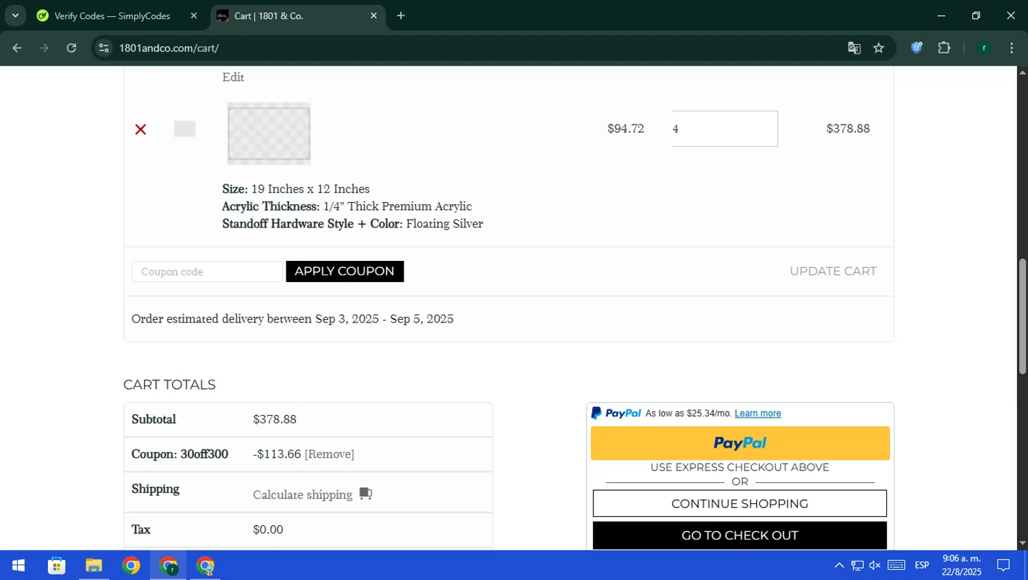Select the discount amount -$113.66
This screenshot has height=580, width=1028.
[277, 454]
